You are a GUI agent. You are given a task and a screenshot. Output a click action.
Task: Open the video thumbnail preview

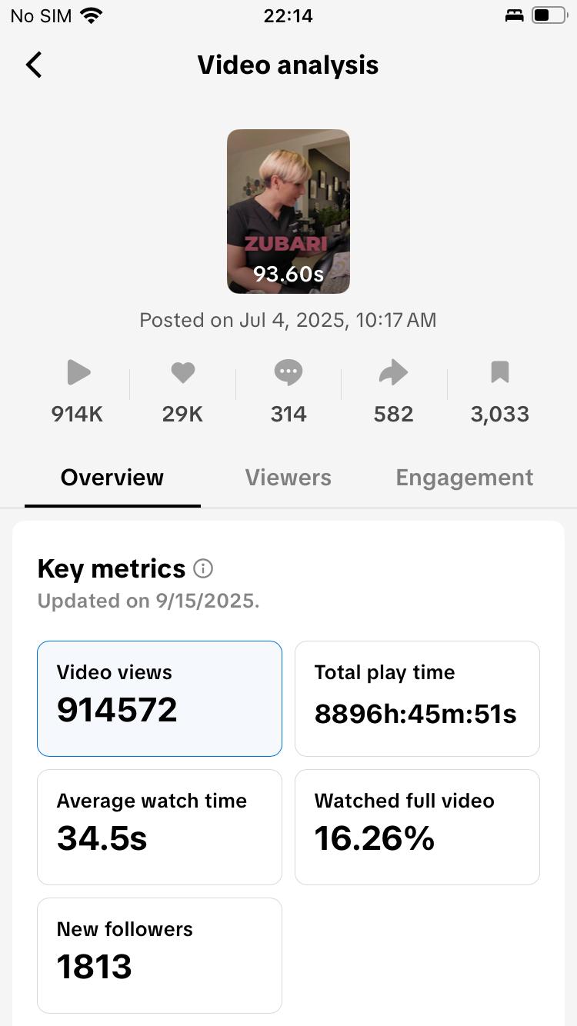coord(288,211)
